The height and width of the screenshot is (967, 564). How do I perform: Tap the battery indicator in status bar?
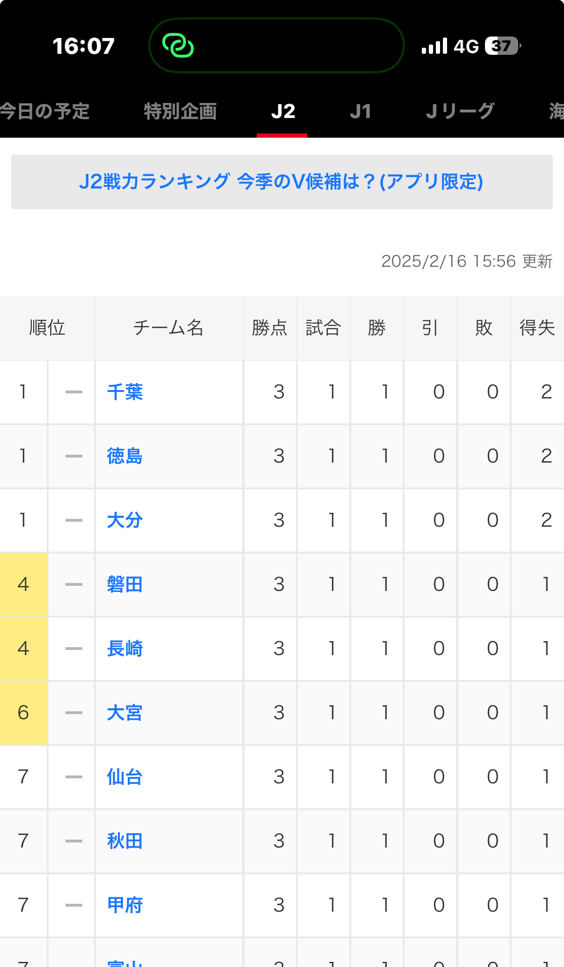(503, 46)
